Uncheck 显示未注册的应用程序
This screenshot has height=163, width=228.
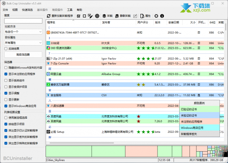[x=6, y=74]
